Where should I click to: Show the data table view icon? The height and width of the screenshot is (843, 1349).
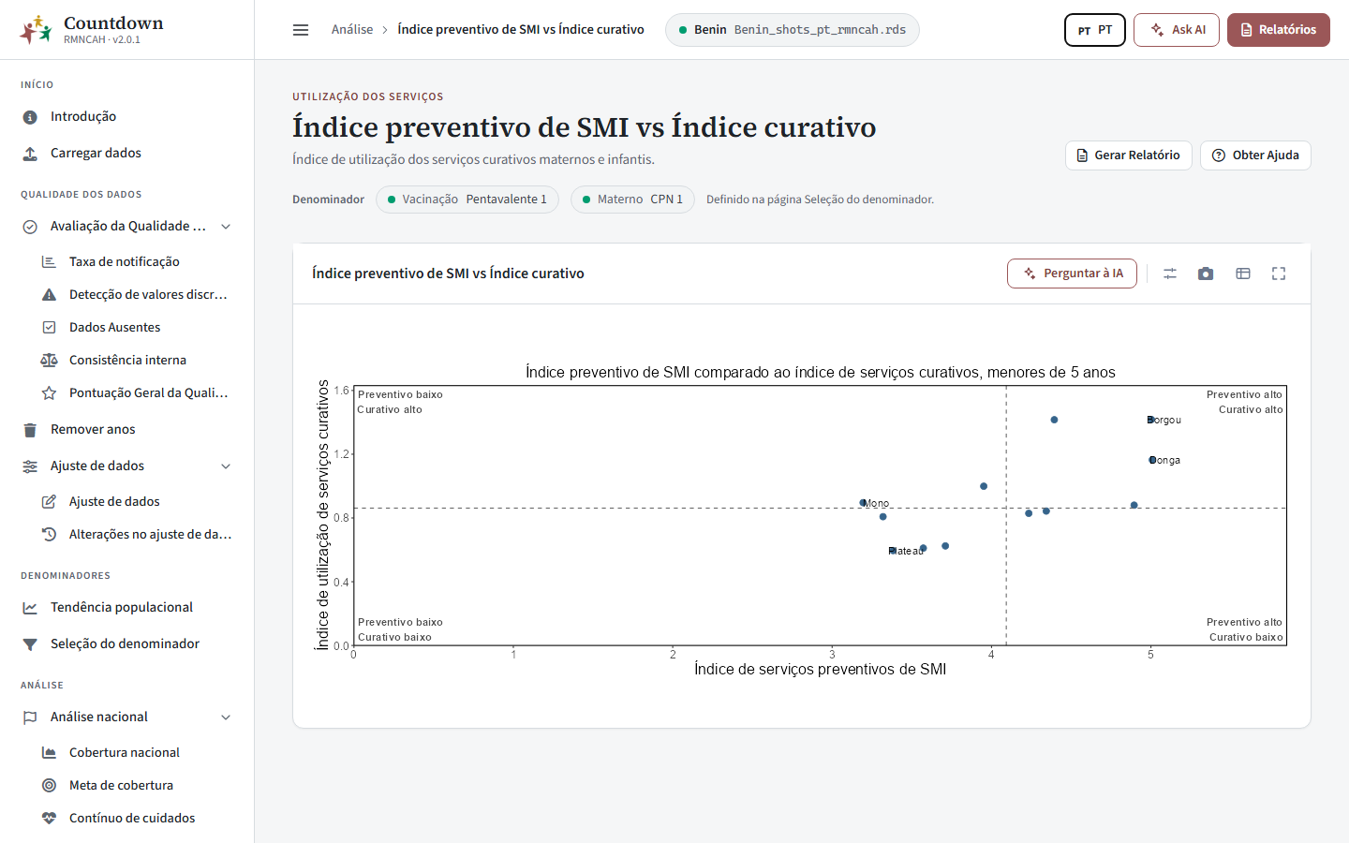click(x=1243, y=274)
